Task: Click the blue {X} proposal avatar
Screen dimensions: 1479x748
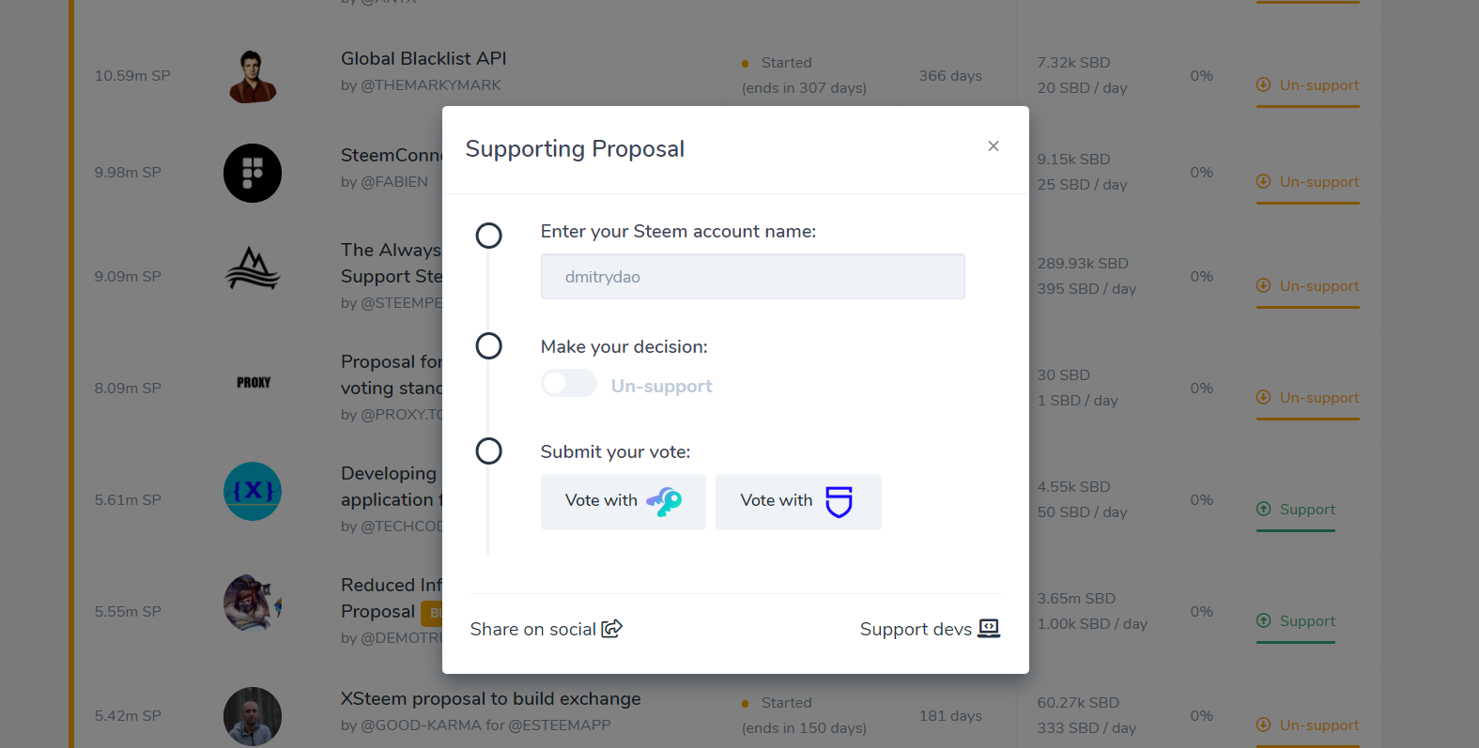Action: coord(253,491)
